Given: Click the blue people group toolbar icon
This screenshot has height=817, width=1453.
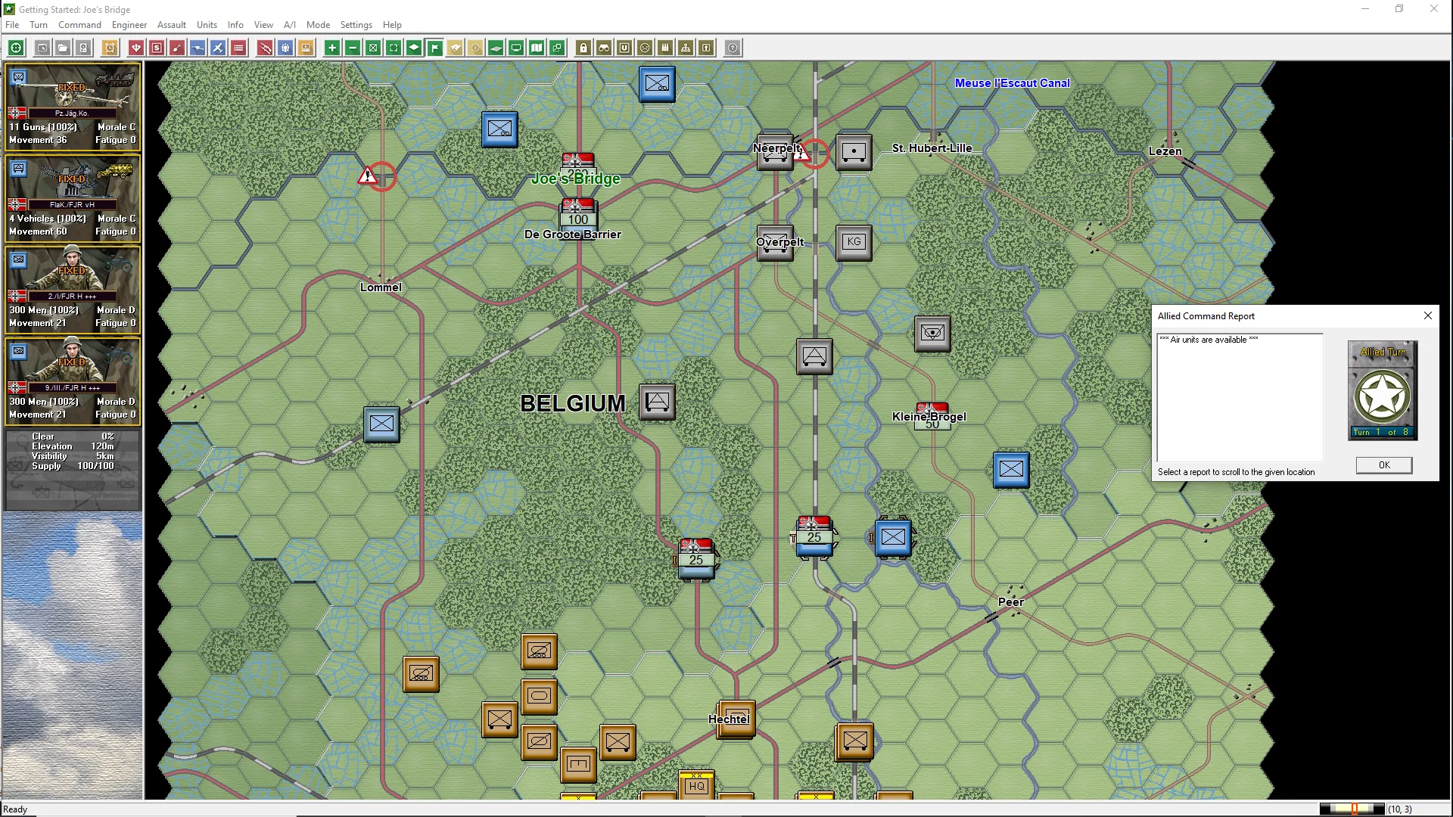Looking at the screenshot, I should coord(285,48).
